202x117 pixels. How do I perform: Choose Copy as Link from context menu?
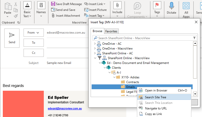[x=164, y=114]
